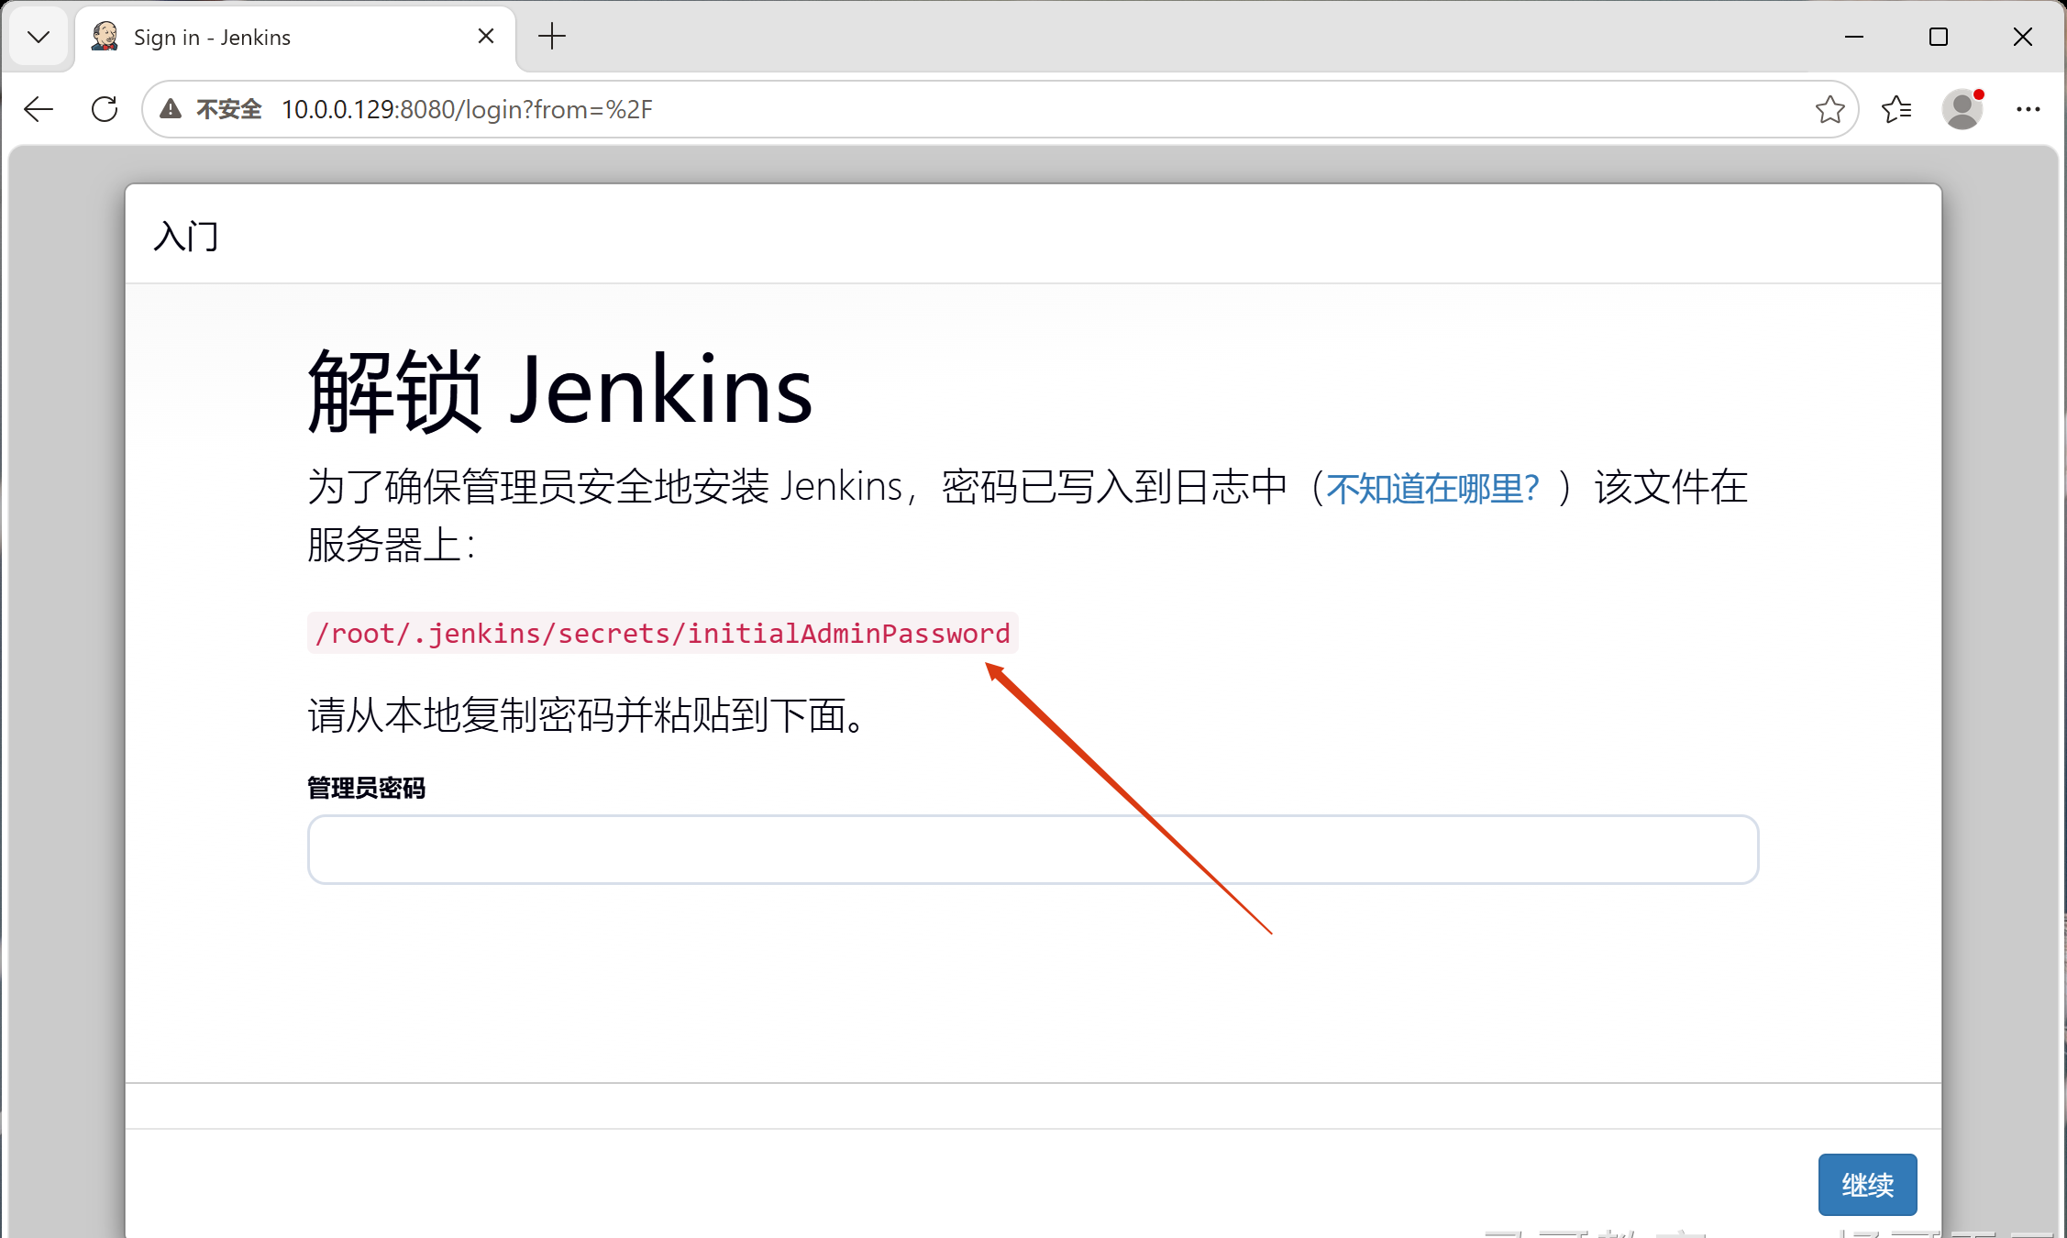Viewport: 2067px width, 1238px height.
Task: Click the 继续 button
Action: (1867, 1185)
